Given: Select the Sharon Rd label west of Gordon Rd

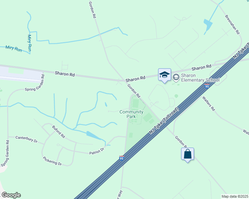Looking at the screenshot, I should 65,74.
